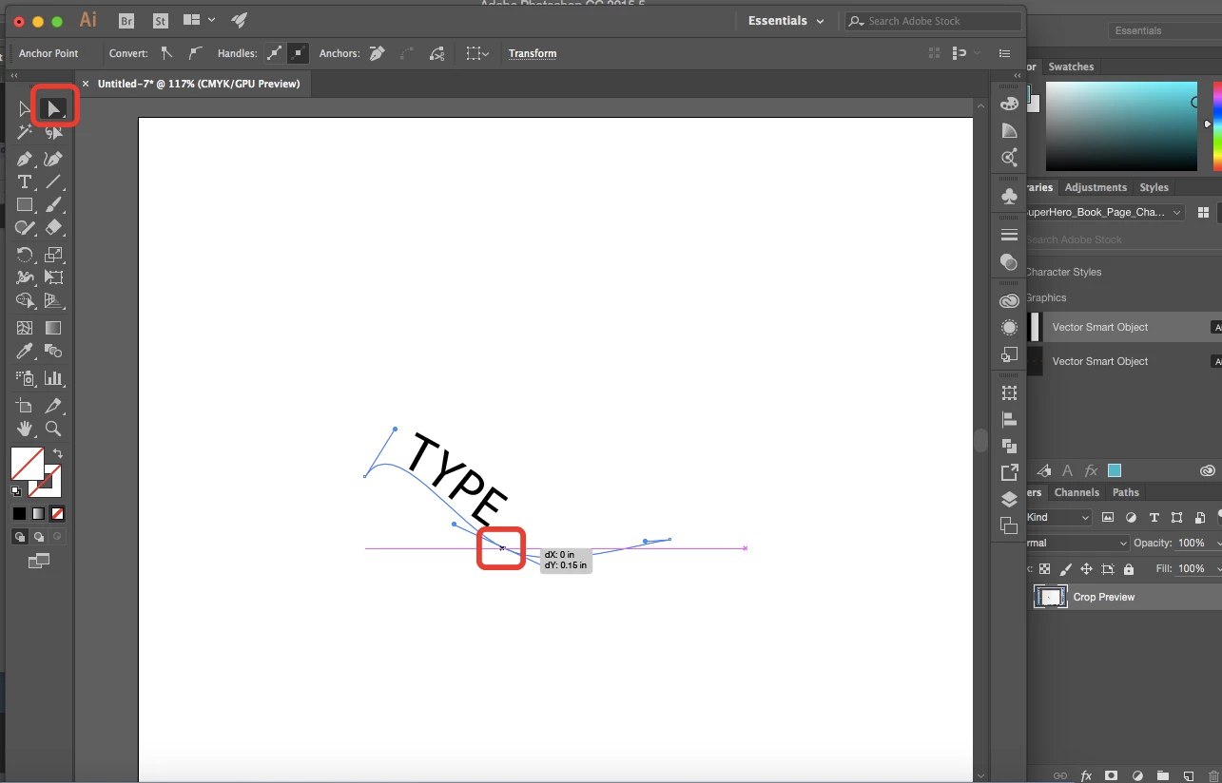Viewport: 1222px width, 783px height.
Task: Set fill to None
Action: (57, 513)
